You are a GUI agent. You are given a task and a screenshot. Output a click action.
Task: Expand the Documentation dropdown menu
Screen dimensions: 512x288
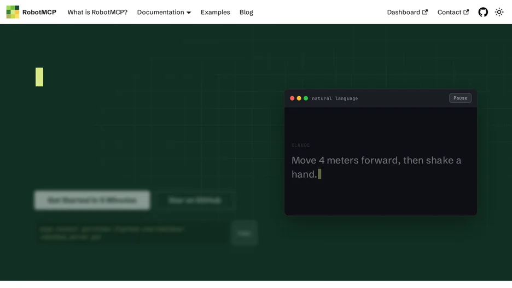click(x=164, y=12)
